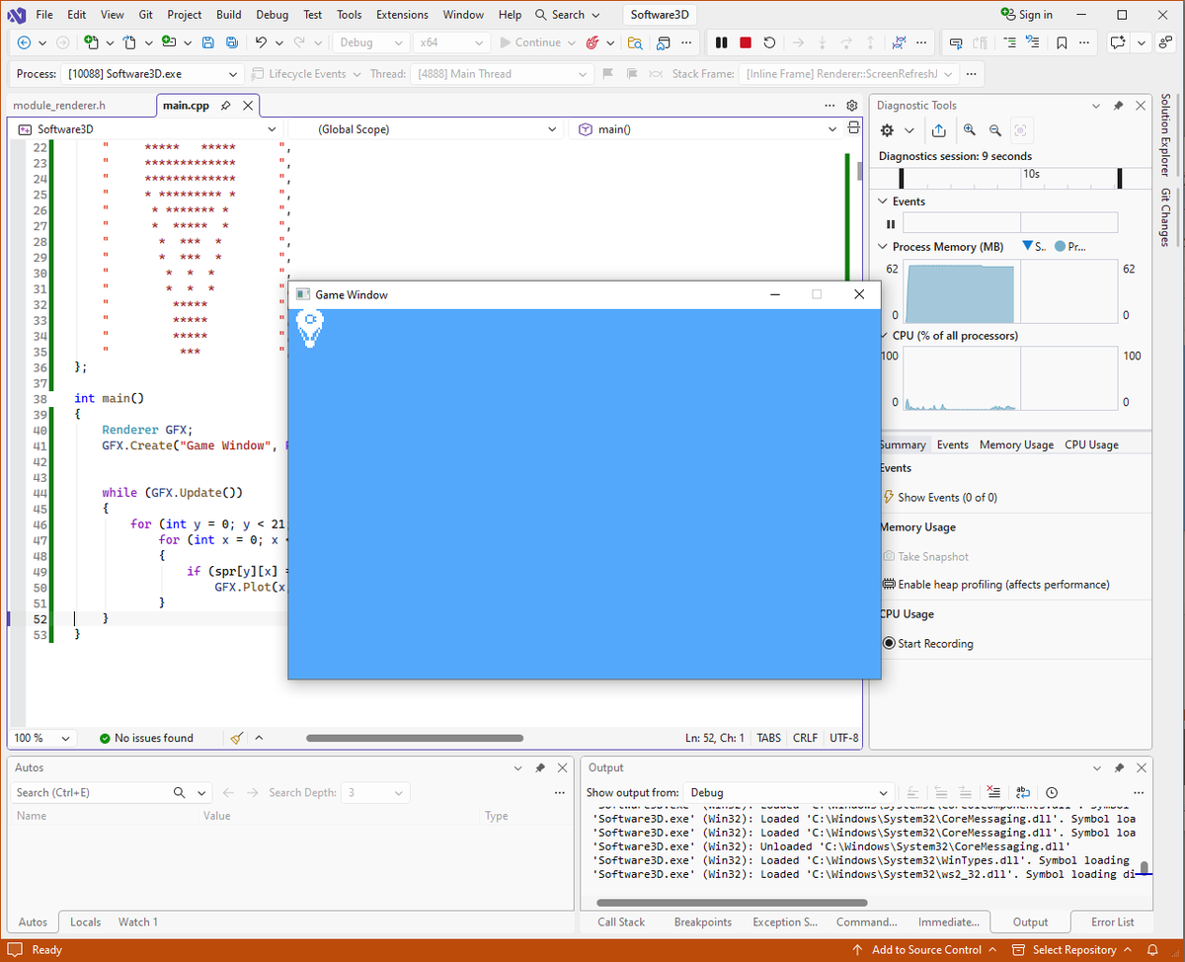The image size is (1185, 962).
Task: Open editor settings gear above code
Action: tap(852, 106)
